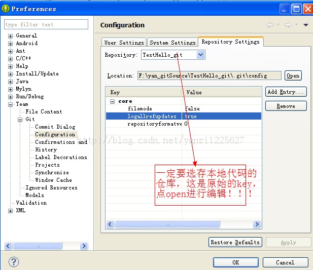Click the Open button next to Location
Viewport: 313px width, 270px height.
[x=293, y=75]
